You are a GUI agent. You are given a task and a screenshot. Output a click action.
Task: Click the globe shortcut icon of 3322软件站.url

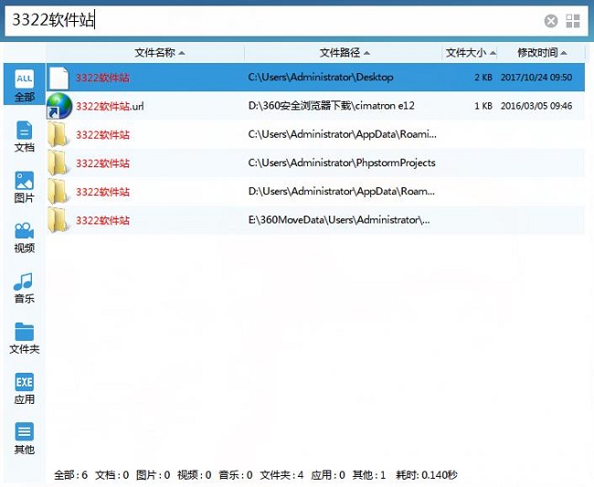(59, 106)
